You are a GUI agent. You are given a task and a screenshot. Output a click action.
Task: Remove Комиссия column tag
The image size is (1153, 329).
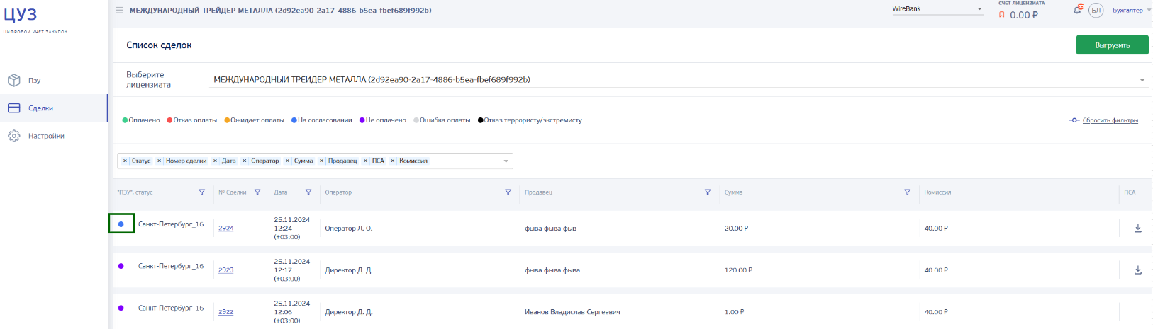pyautogui.click(x=393, y=161)
